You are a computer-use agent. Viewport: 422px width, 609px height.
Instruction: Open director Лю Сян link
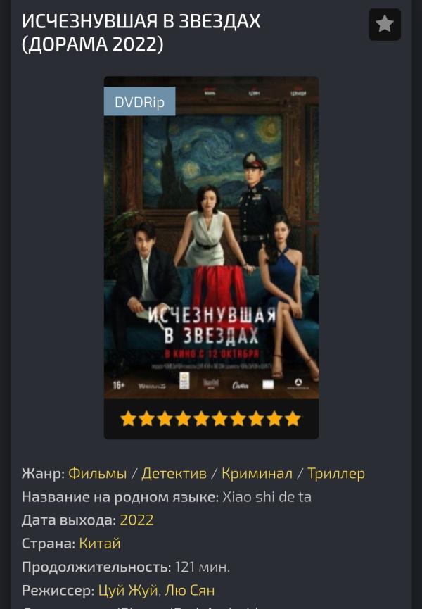coord(190,591)
